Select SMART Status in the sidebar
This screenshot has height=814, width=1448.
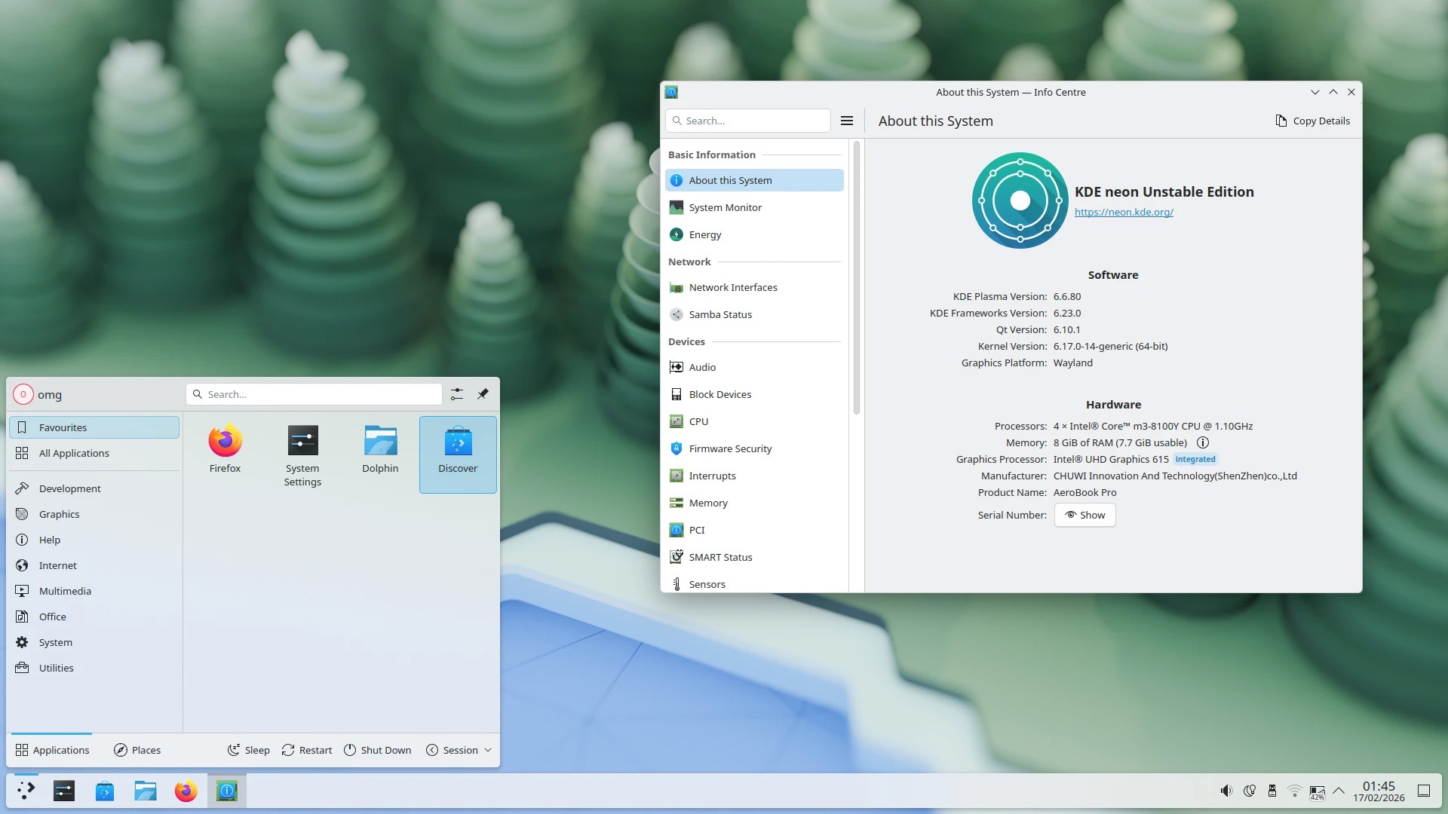(x=719, y=557)
